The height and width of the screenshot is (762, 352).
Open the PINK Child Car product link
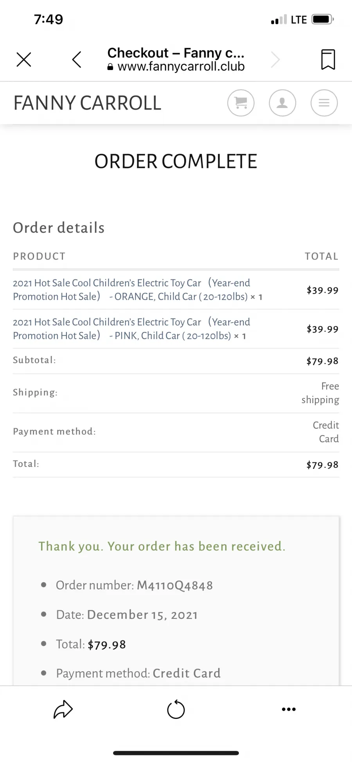(131, 329)
